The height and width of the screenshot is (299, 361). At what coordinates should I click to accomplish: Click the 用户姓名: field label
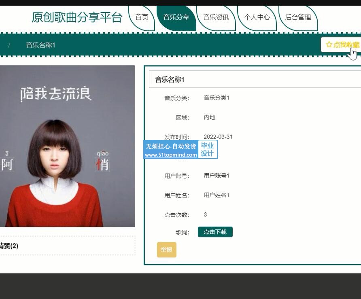tap(177, 195)
